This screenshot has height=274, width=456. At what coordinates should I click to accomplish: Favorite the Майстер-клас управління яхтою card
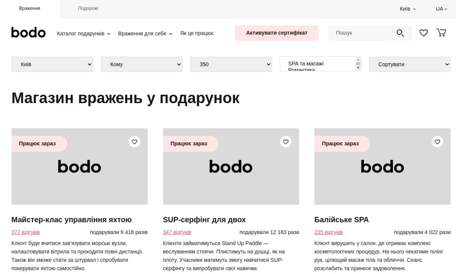point(134,142)
